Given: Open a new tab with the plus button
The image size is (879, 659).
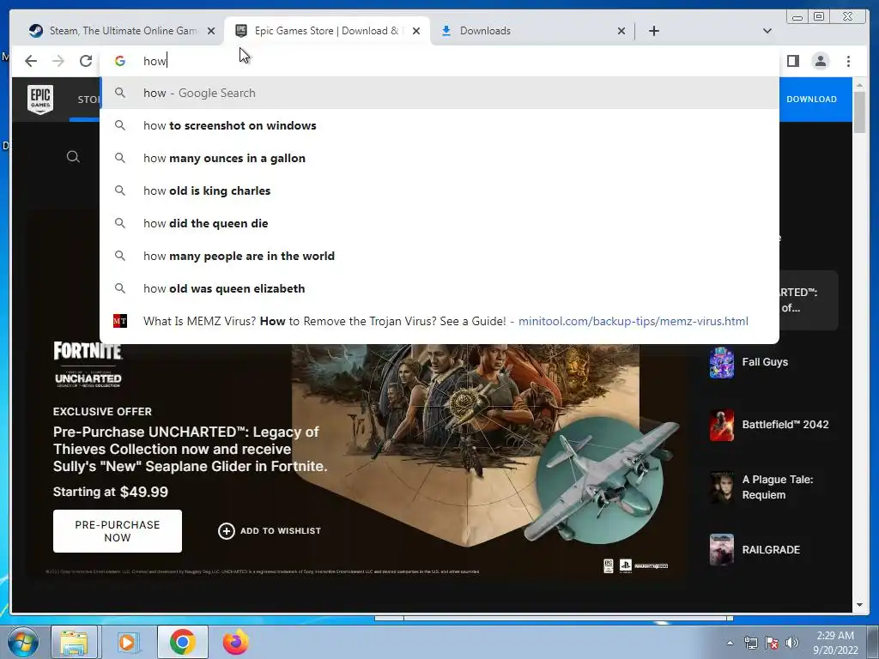Looking at the screenshot, I should coord(653,31).
